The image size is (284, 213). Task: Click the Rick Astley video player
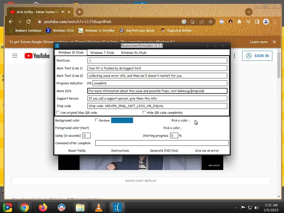click(141, 163)
